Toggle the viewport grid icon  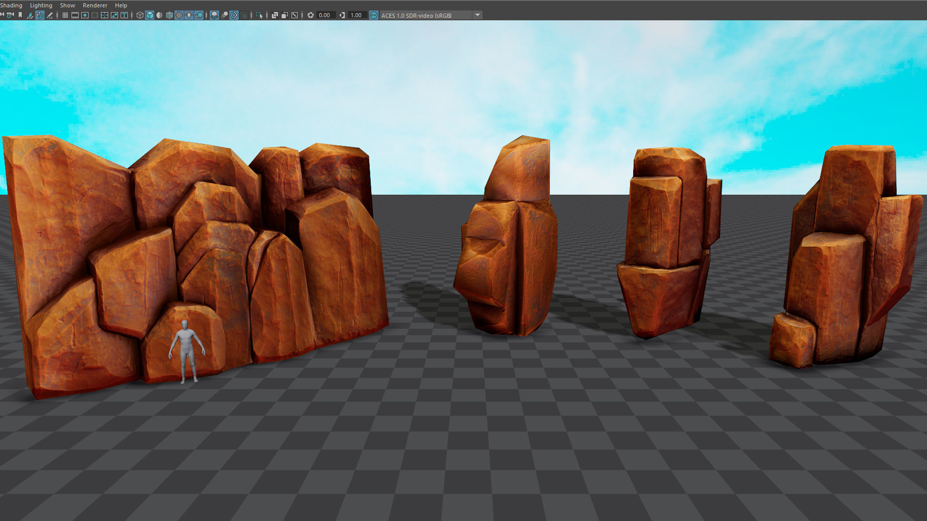click(x=65, y=15)
